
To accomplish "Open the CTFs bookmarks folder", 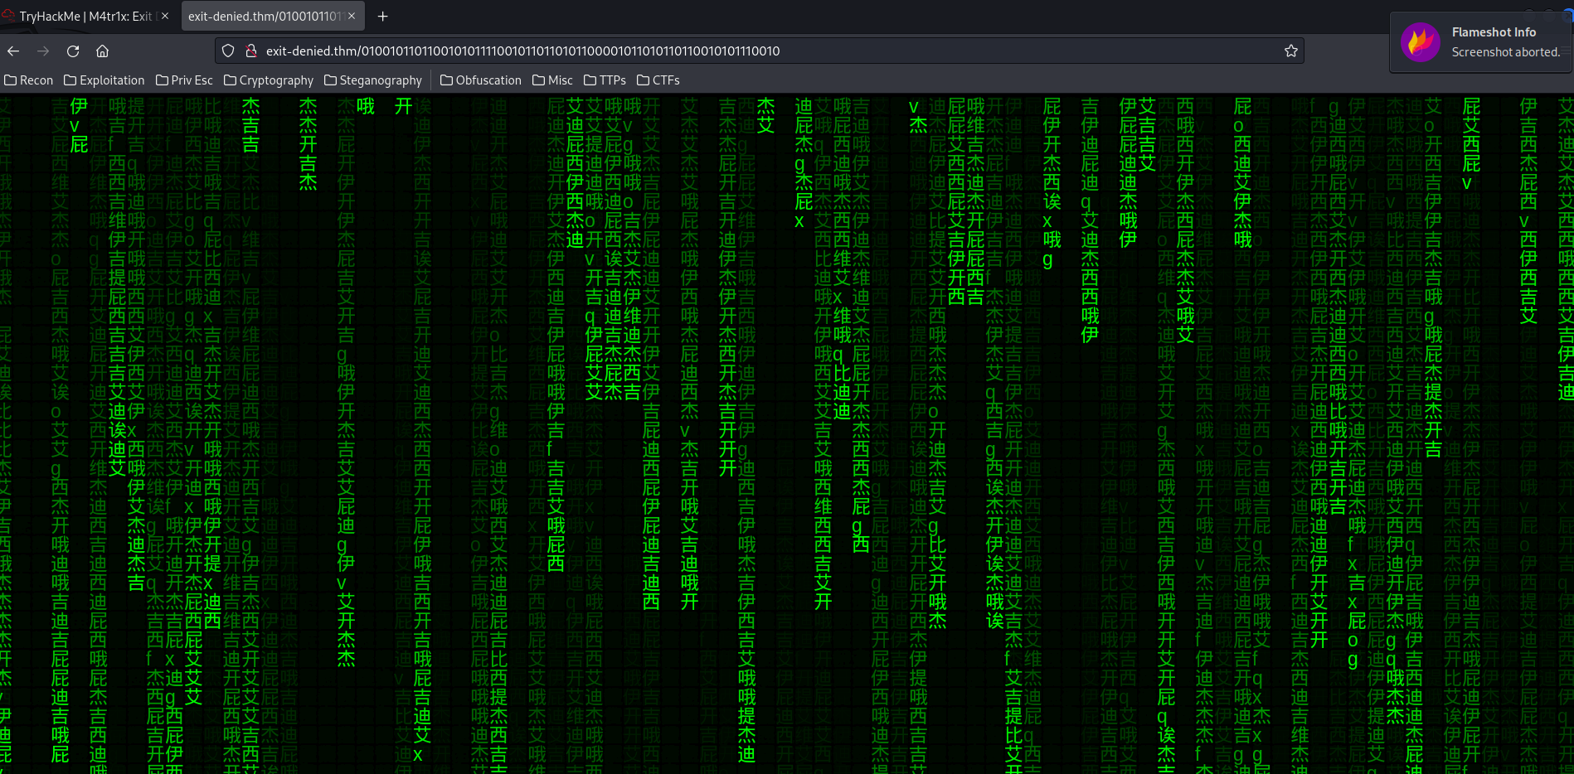I will 658,80.
